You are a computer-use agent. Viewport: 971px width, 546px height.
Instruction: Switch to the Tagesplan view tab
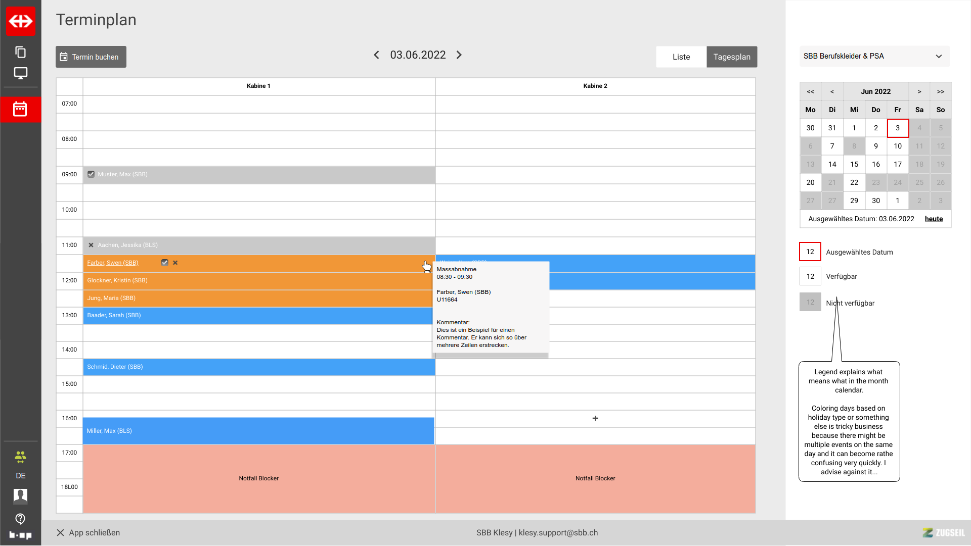point(732,57)
